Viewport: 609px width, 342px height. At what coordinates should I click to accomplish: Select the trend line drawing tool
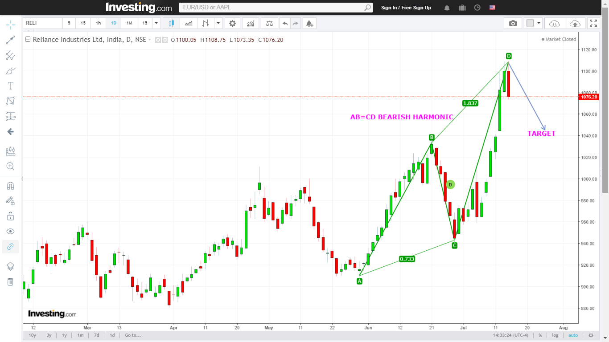click(x=10, y=40)
